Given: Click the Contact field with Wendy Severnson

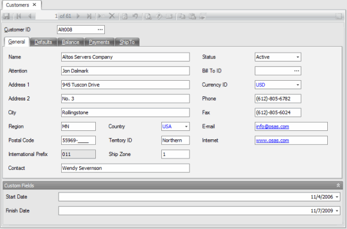Looking at the screenshot, I should pyautogui.click(x=125, y=168).
